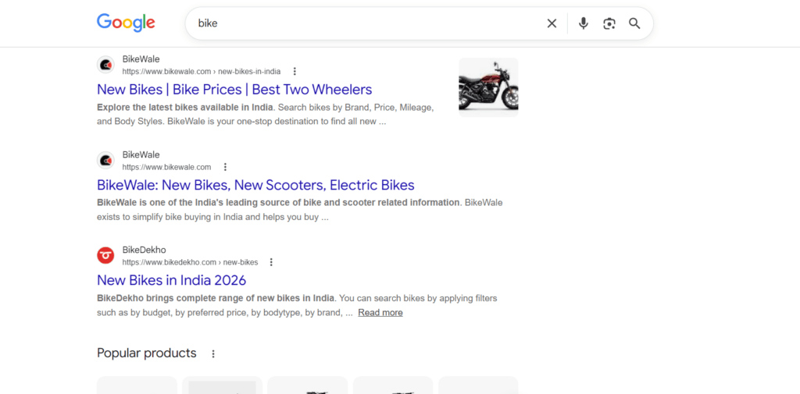Click the BikeDekho red favicon
Viewport: 800px width, 394px height.
click(105, 256)
